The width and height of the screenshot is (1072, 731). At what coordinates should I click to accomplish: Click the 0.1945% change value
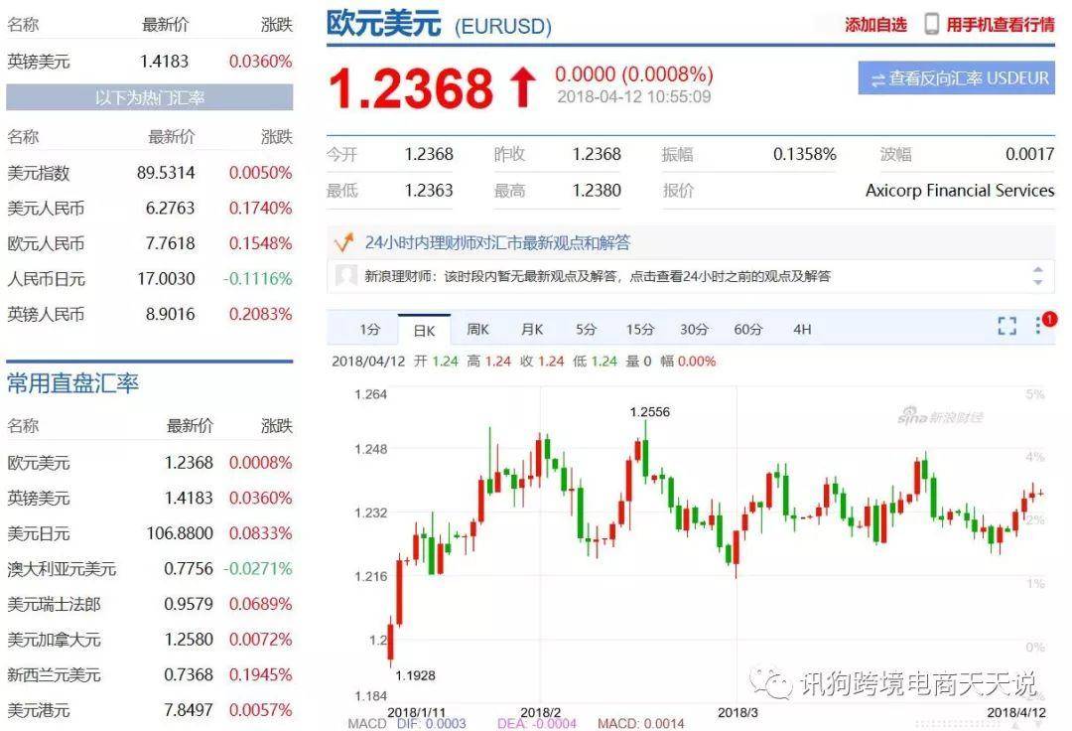pyautogui.click(x=260, y=675)
